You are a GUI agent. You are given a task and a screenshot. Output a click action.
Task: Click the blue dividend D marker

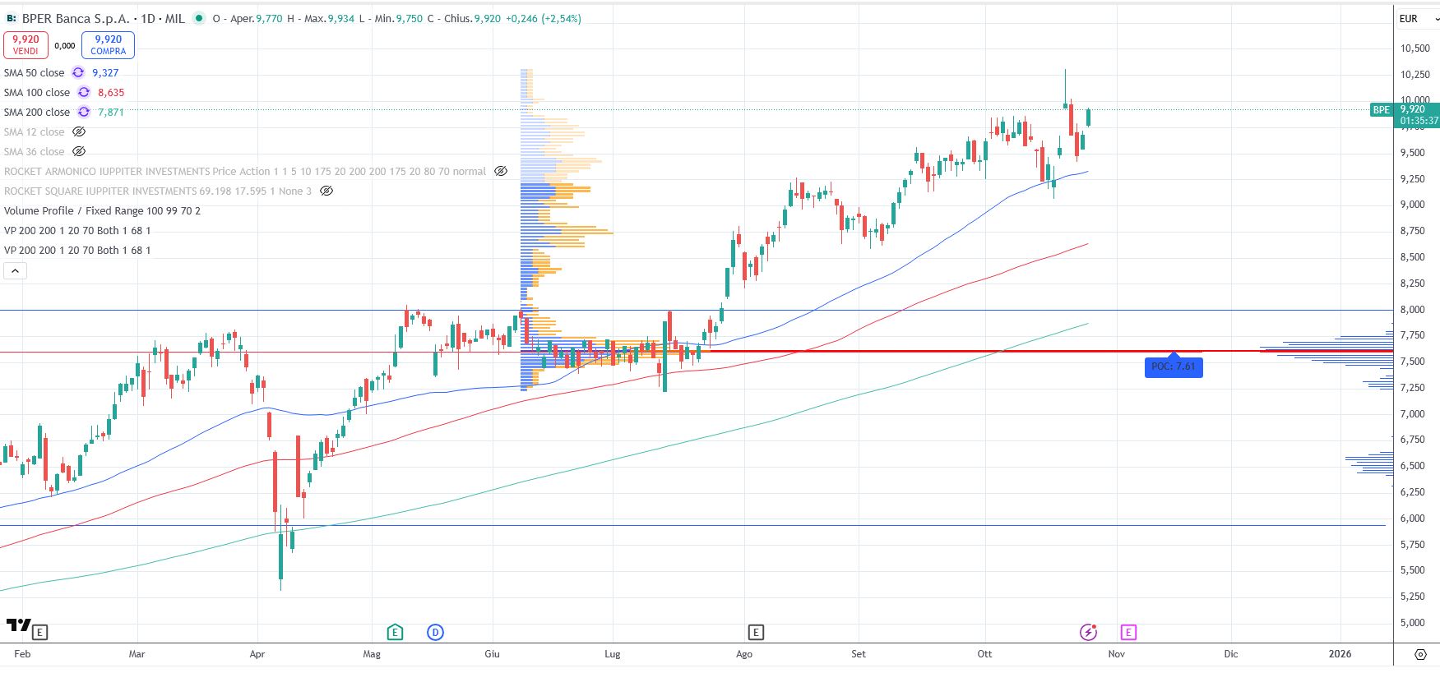(435, 632)
